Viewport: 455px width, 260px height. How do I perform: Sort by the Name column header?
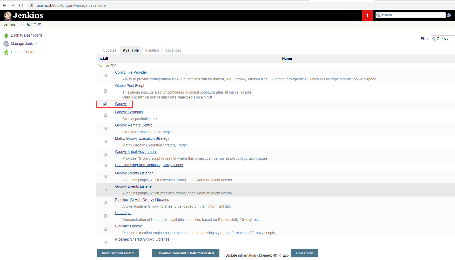pyautogui.click(x=287, y=59)
